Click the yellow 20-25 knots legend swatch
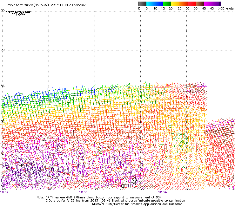Viewport: 235px width, 206px height. coord(175,4)
